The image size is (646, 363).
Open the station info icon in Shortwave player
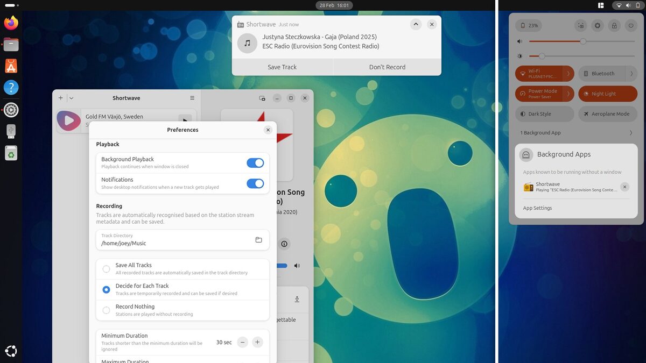[x=284, y=244]
